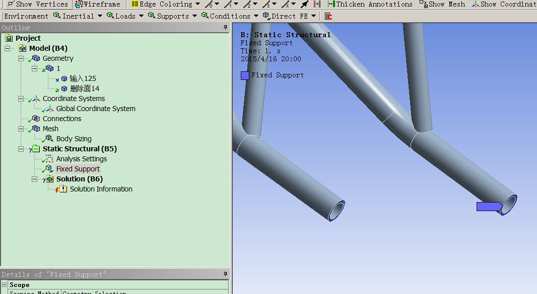Click the Coordinate Systems triad icon

tap(36, 99)
